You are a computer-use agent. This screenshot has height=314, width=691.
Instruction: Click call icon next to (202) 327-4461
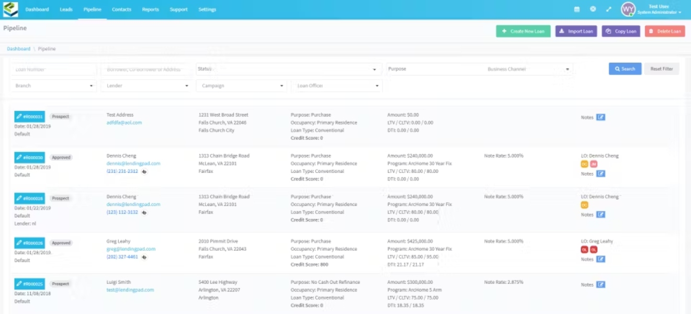click(x=144, y=257)
